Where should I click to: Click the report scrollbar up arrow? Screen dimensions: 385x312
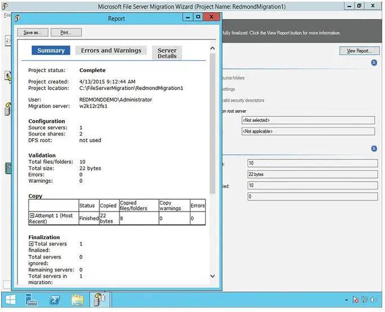click(213, 49)
